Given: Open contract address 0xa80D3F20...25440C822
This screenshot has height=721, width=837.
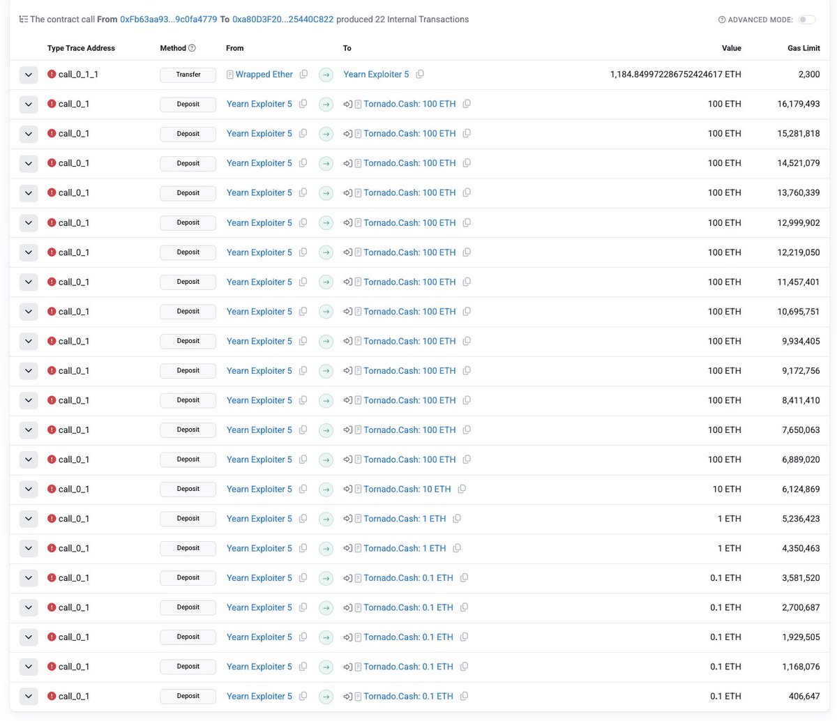Looking at the screenshot, I should [x=282, y=20].
